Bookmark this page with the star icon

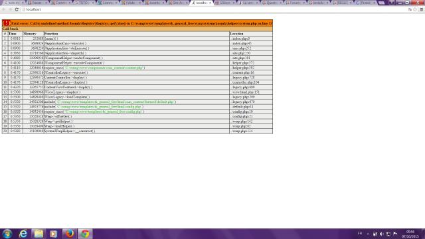(x=414, y=9)
